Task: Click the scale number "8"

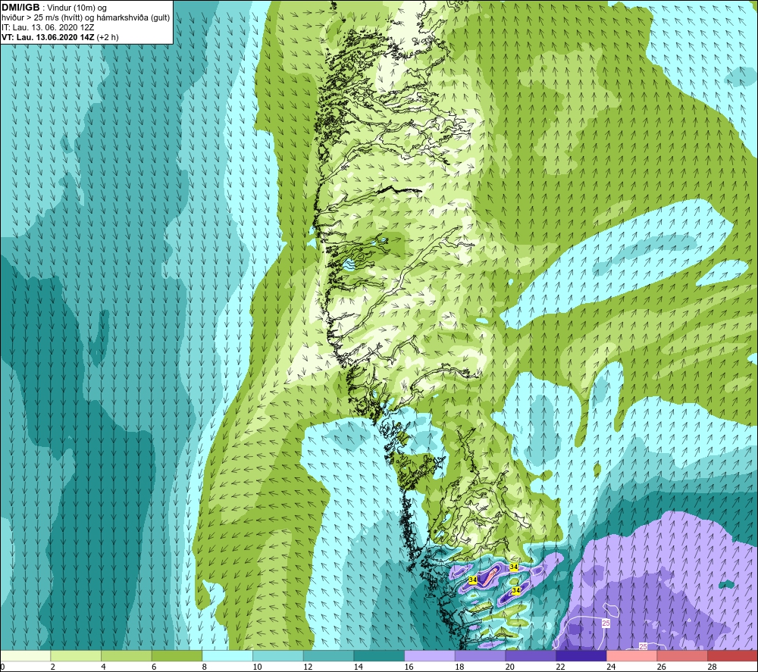Action: click(205, 667)
